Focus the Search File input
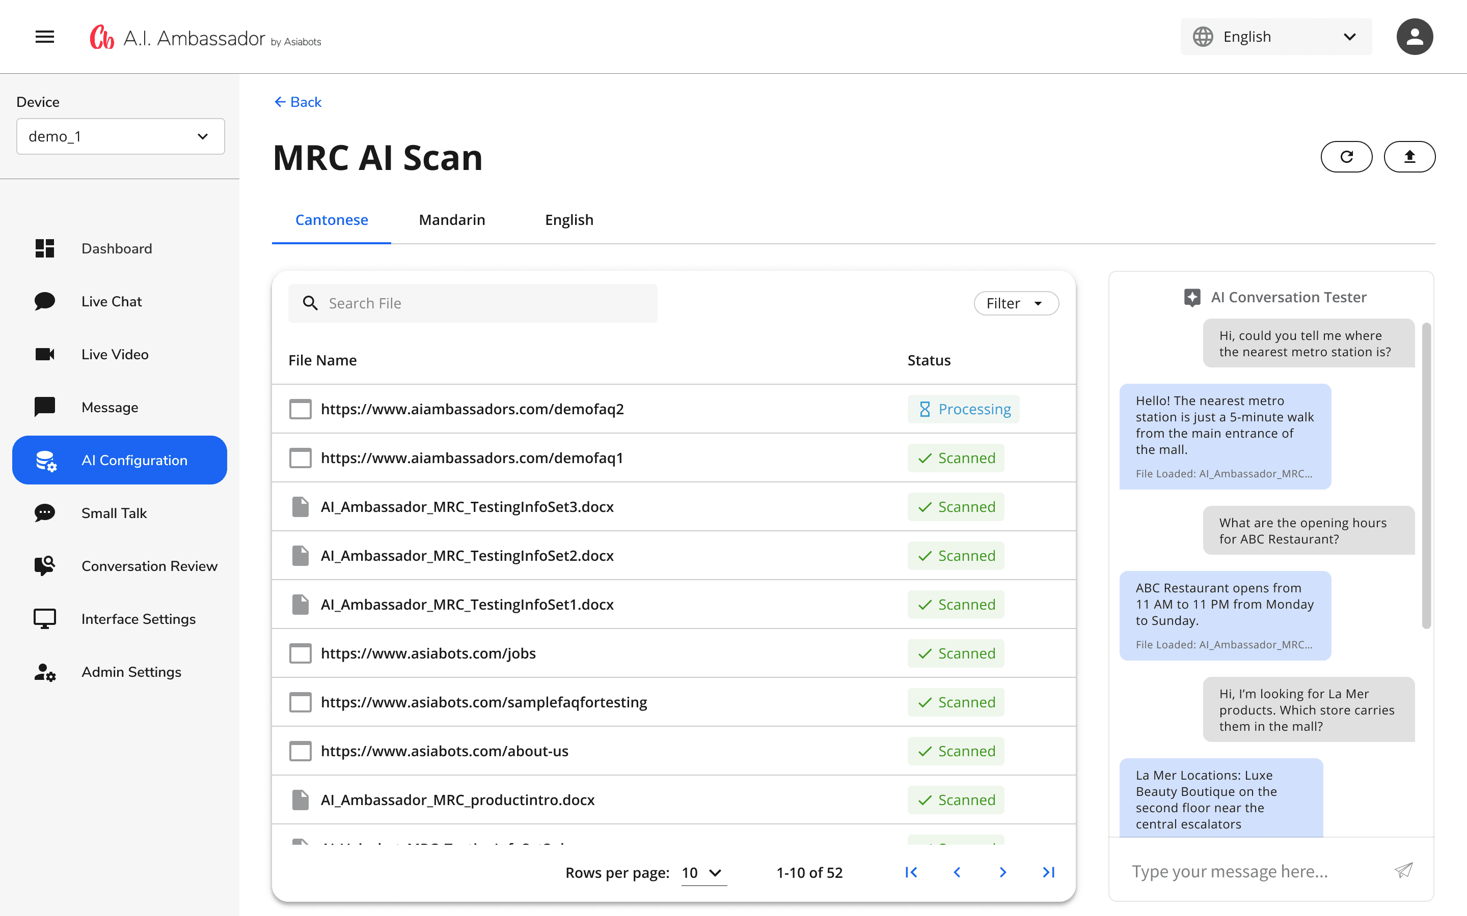 coord(473,303)
